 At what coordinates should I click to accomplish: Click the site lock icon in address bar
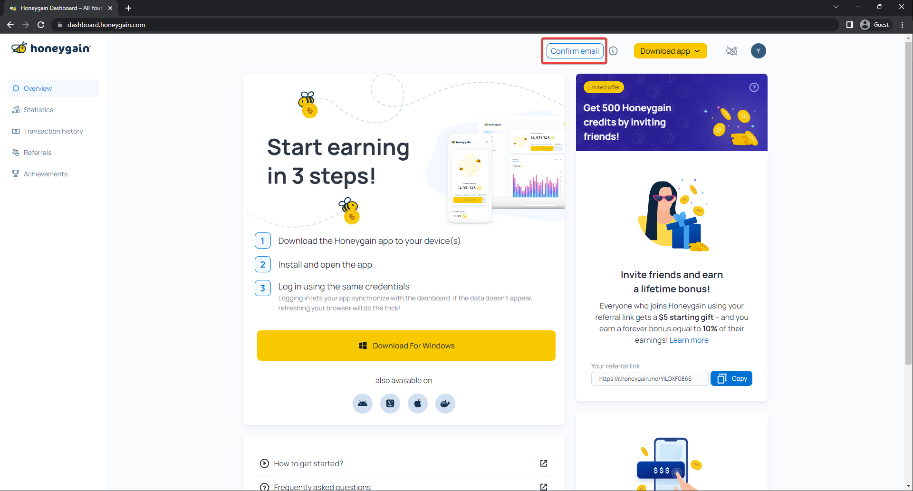[60, 25]
